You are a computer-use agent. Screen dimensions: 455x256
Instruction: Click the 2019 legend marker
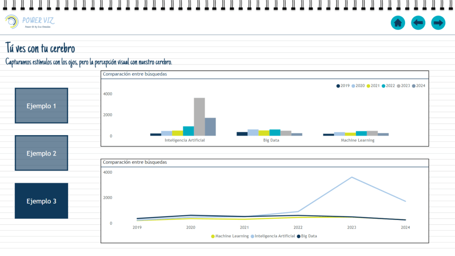(339, 86)
